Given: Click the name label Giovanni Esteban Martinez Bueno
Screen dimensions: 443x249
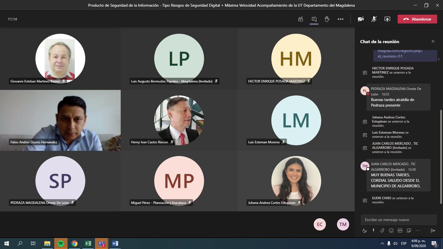Looking at the screenshot, I should point(35,81).
